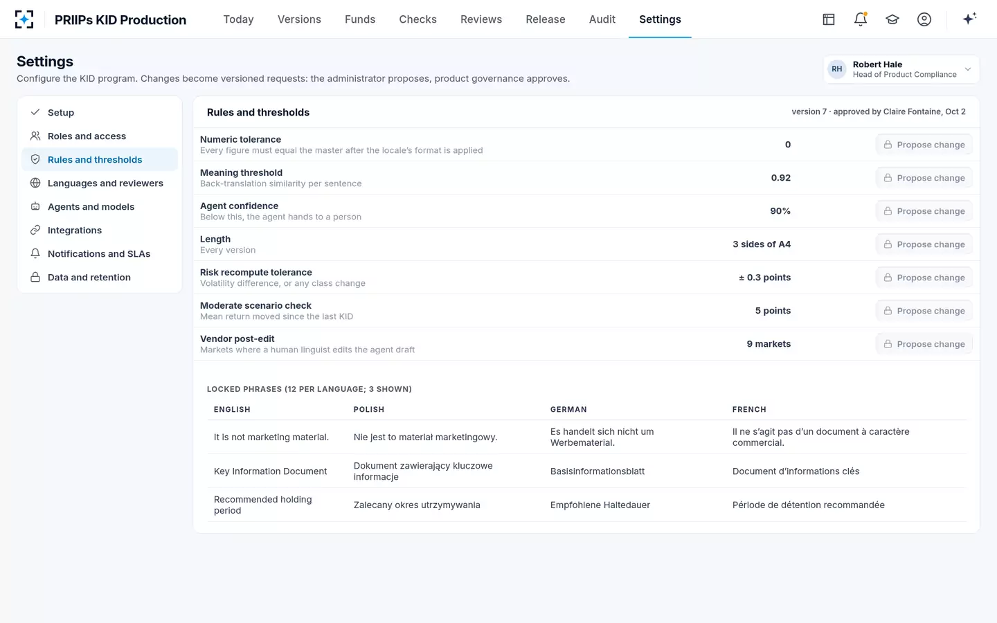Go to the Funds tab

360,19
